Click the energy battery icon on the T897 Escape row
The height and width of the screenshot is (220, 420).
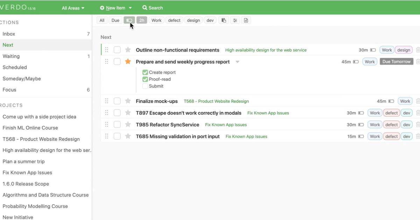click(x=361, y=113)
